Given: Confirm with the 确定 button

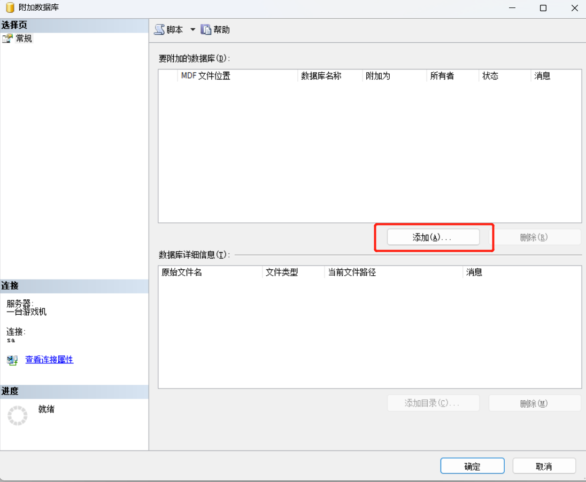Looking at the screenshot, I should pos(472,466).
